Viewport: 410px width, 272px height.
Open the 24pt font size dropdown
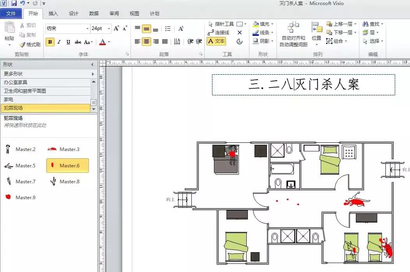pyautogui.click(x=108, y=28)
